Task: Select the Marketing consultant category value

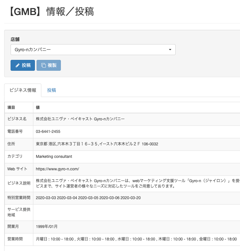Action: 54,156
